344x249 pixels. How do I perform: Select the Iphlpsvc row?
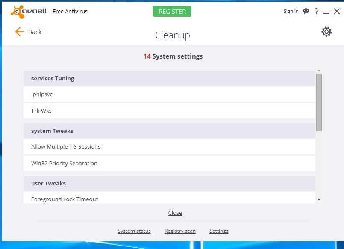coord(169,94)
